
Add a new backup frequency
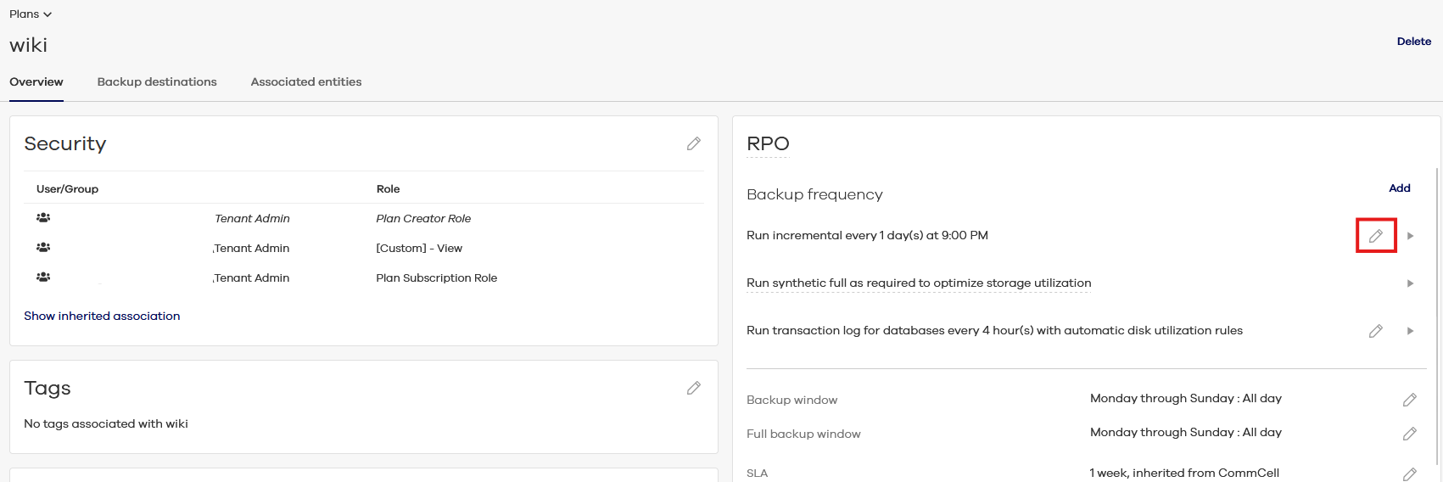click(1399, 188)
